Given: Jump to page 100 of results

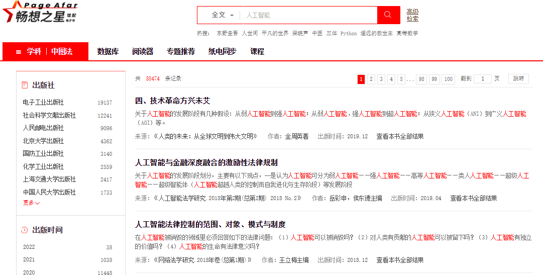Looking at the screenshot, I should pos(448,79).
